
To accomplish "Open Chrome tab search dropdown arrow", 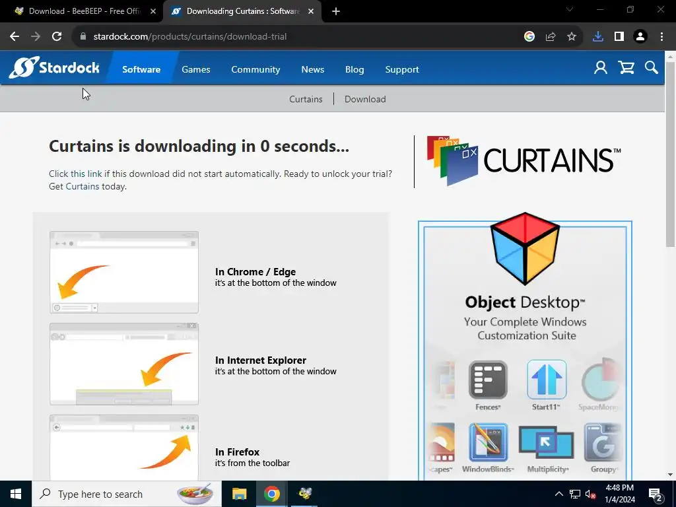I will pyautogui.click(x=570, y=9).
